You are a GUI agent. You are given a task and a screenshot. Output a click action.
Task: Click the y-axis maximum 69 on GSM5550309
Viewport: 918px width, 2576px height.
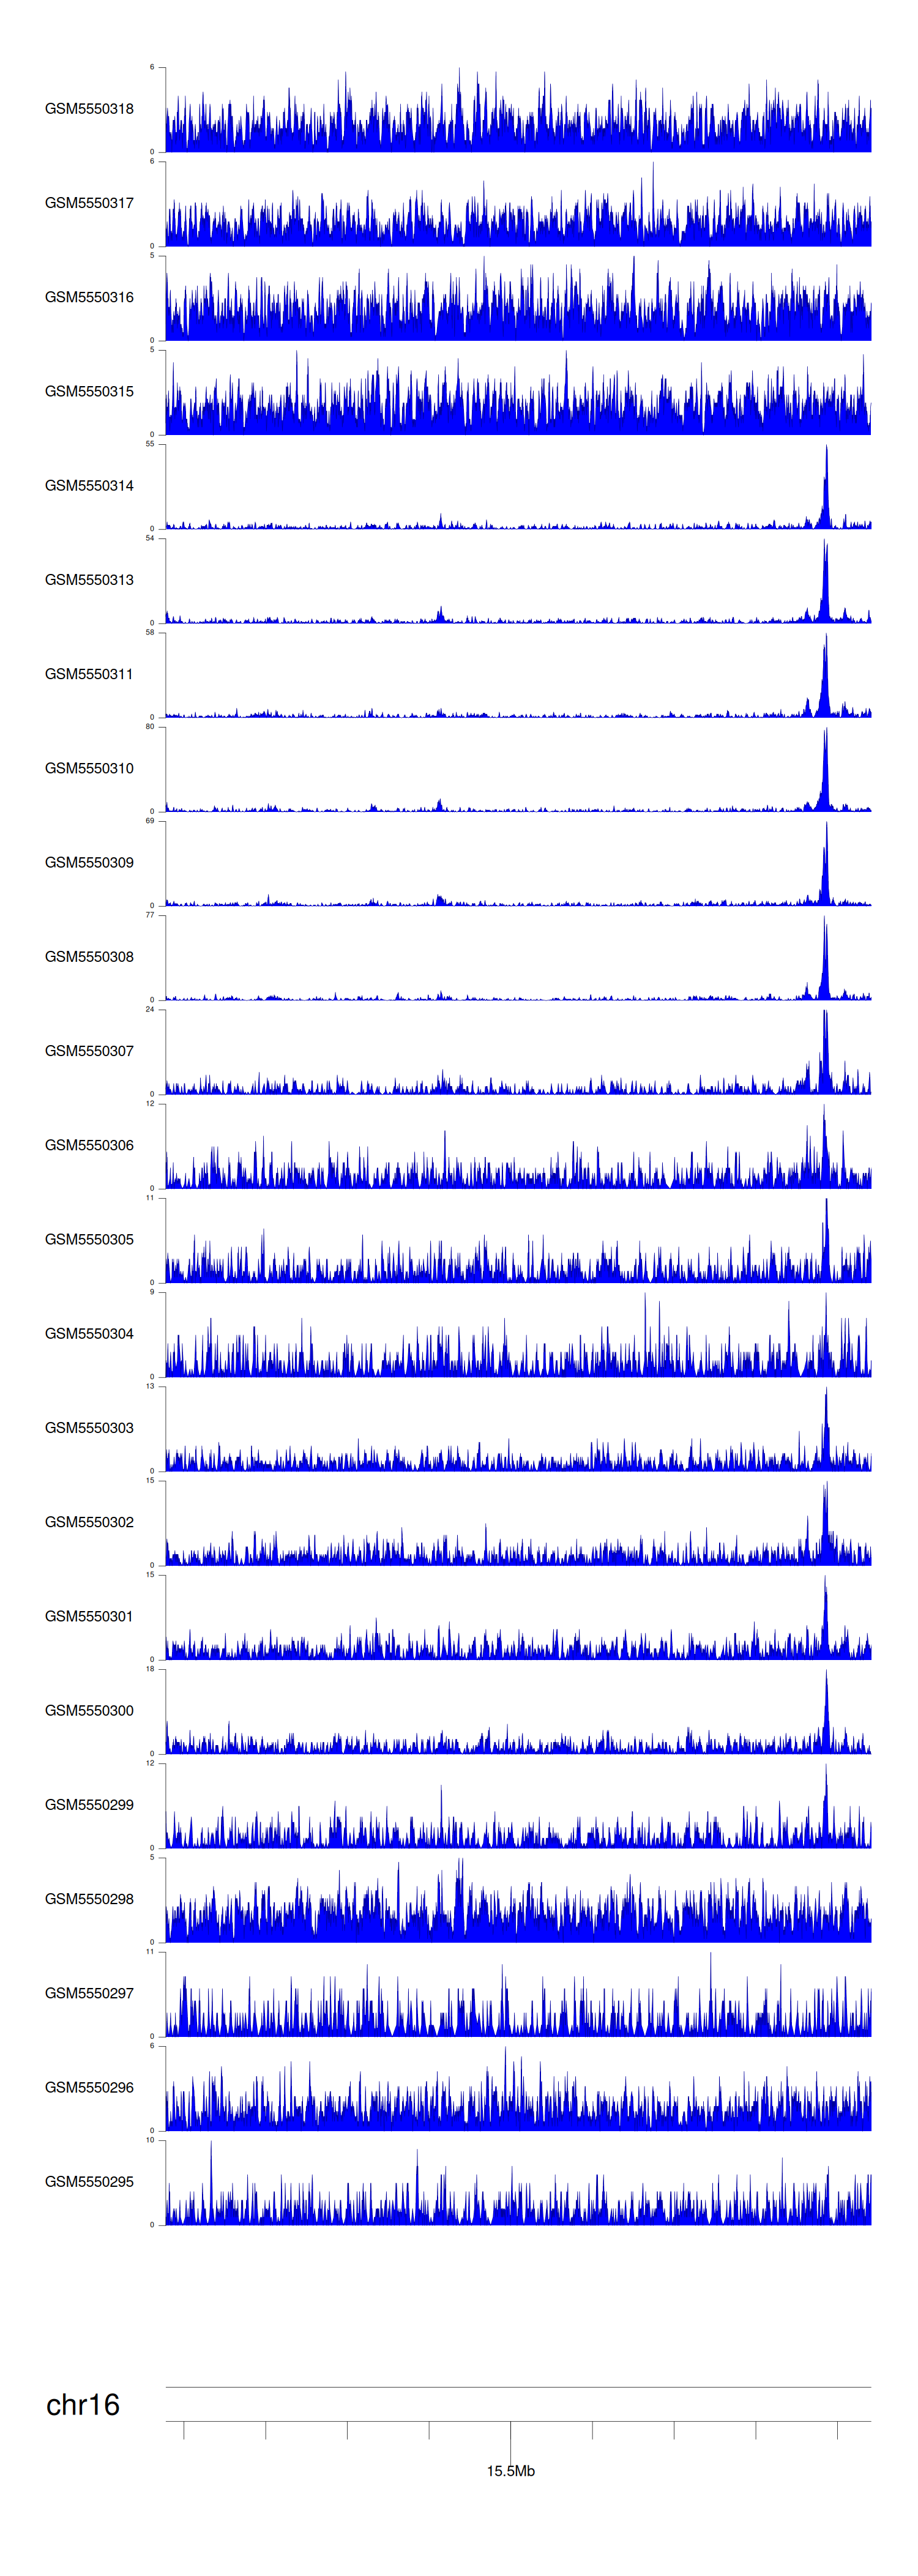pos(150,821)
